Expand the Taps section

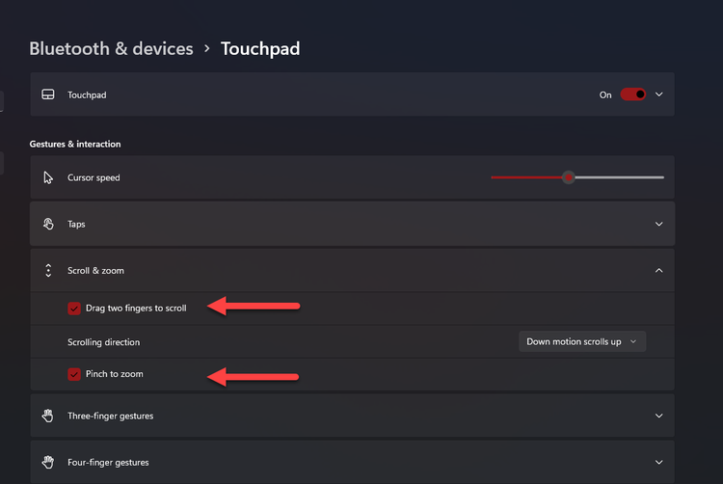point(659,224)
